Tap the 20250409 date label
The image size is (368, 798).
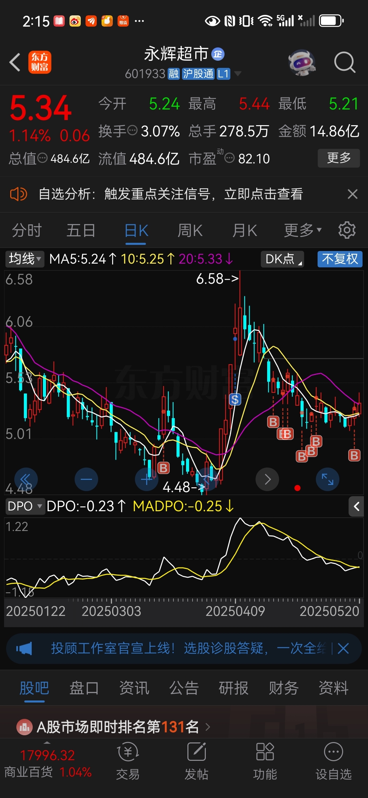click(x=235, y=611)
